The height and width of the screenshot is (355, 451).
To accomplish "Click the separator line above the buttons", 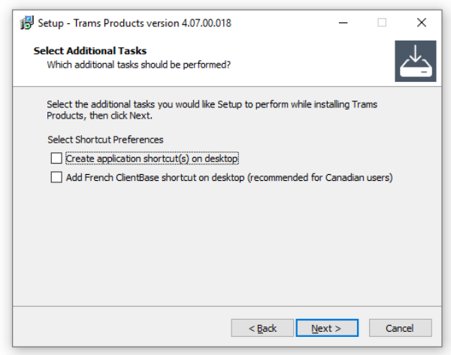I will tap(225, 307).
